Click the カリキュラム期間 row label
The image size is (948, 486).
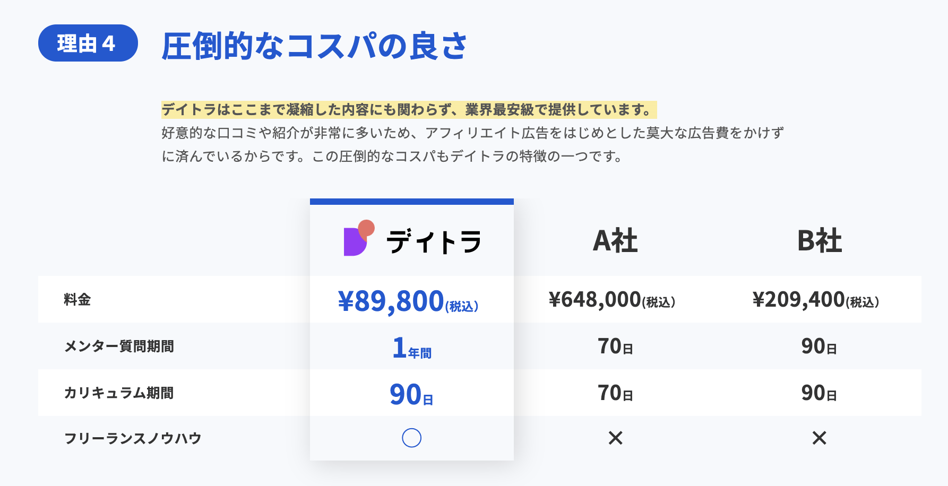click(x=119, y=393)
